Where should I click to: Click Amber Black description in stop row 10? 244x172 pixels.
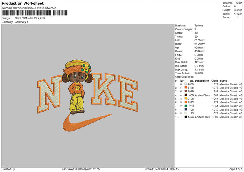coord(202,117)
